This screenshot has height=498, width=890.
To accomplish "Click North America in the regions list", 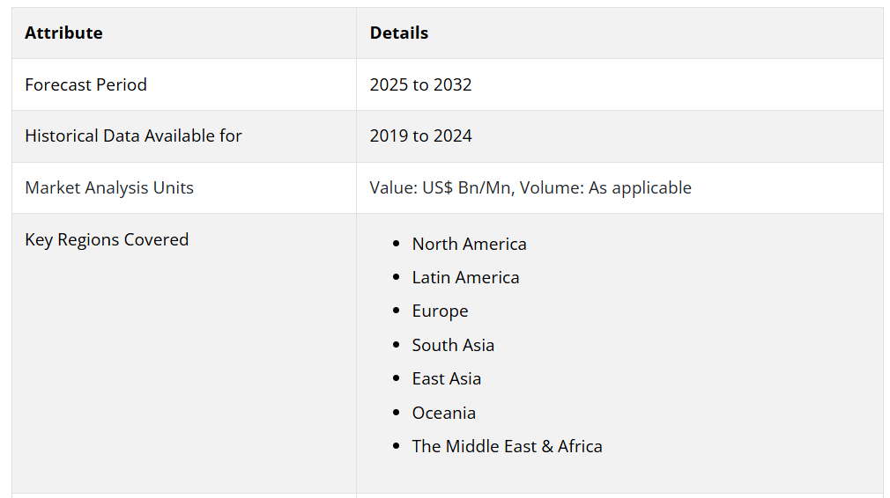I will (469, 245).
